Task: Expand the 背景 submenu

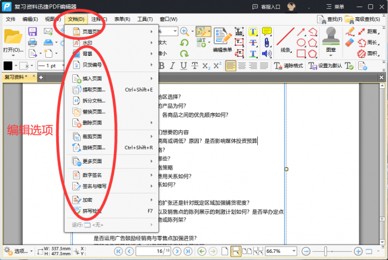Action: point(112,54)
